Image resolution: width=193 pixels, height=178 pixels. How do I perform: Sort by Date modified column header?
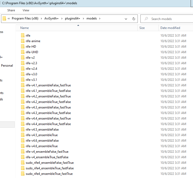[176, 28]
